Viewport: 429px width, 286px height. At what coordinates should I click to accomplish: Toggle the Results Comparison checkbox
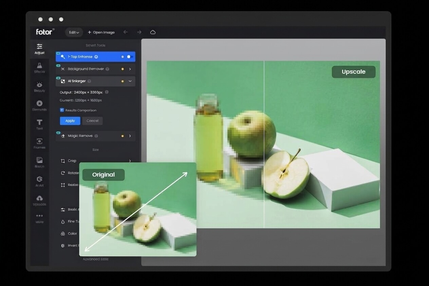(62, 110)
